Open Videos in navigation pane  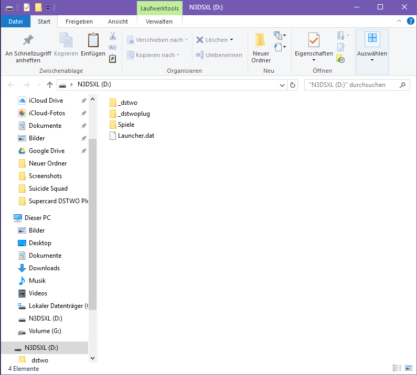pos(38,293)
